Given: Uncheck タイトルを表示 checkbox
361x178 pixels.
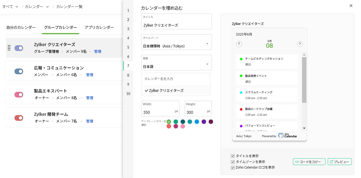Looking at the screenshot, I should (x=233, y=156).
